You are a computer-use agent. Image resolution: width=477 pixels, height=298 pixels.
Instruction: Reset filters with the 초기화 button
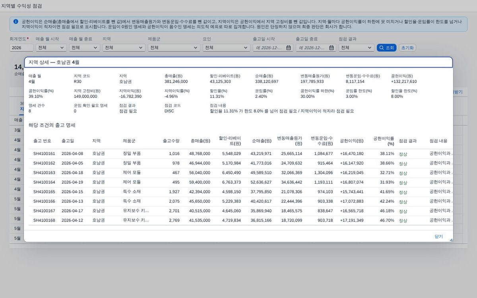coord(407,48)
